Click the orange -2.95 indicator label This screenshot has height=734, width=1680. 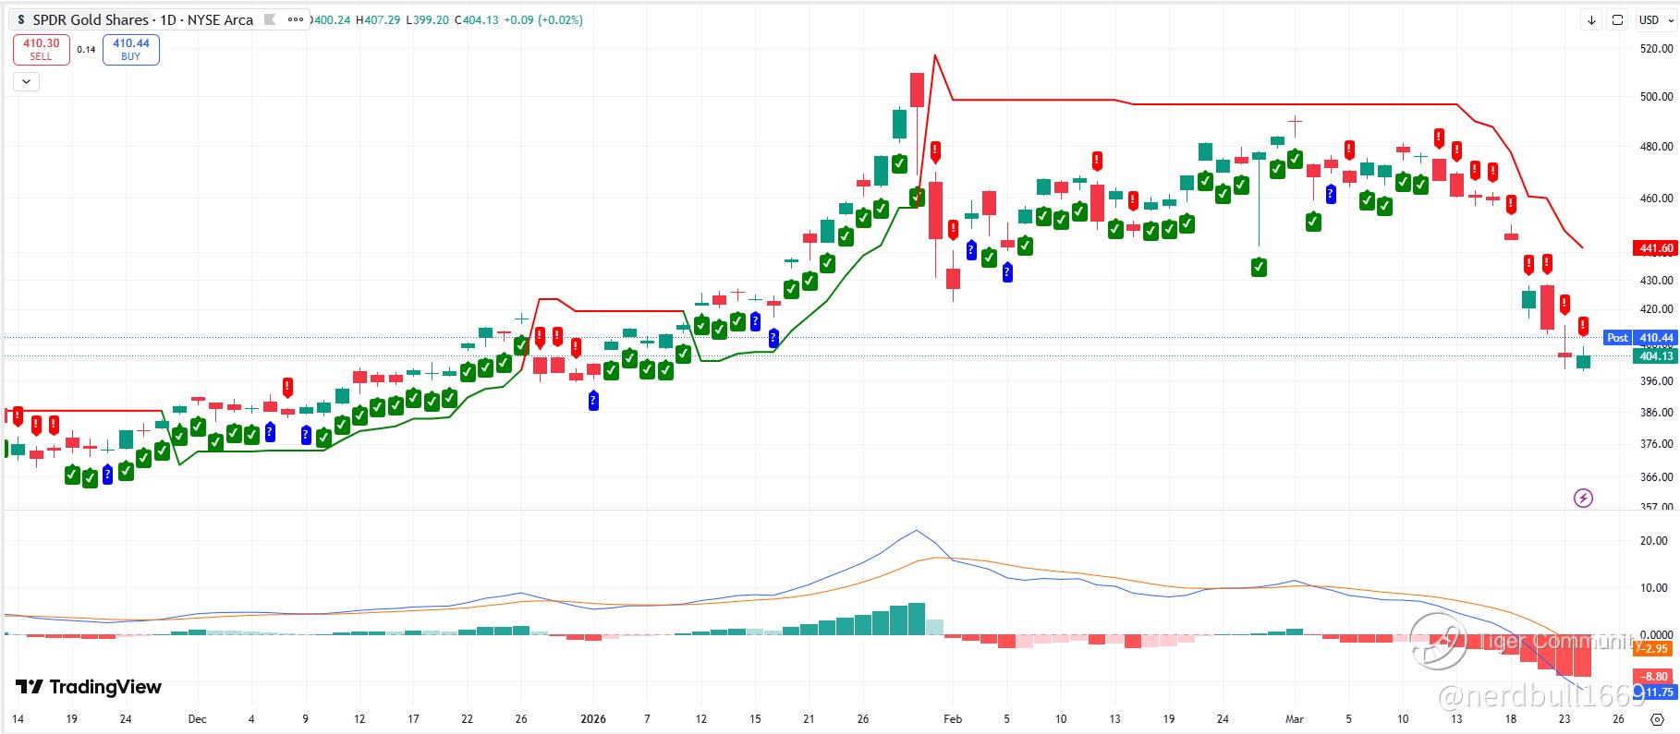tap(1653, 649)
